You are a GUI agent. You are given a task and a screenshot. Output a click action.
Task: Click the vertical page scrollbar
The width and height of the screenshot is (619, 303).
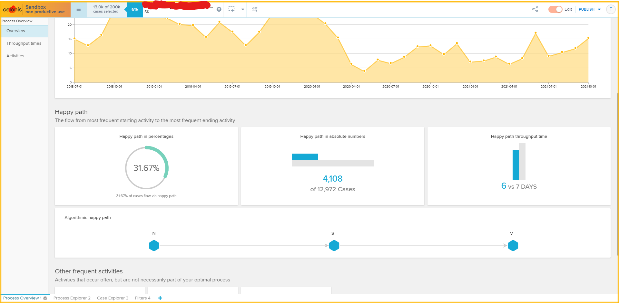click(617, 174)
